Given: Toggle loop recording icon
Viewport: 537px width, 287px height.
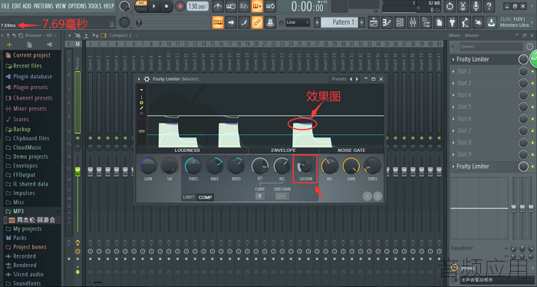Looking at the screenshot, I should pos(270,6).
